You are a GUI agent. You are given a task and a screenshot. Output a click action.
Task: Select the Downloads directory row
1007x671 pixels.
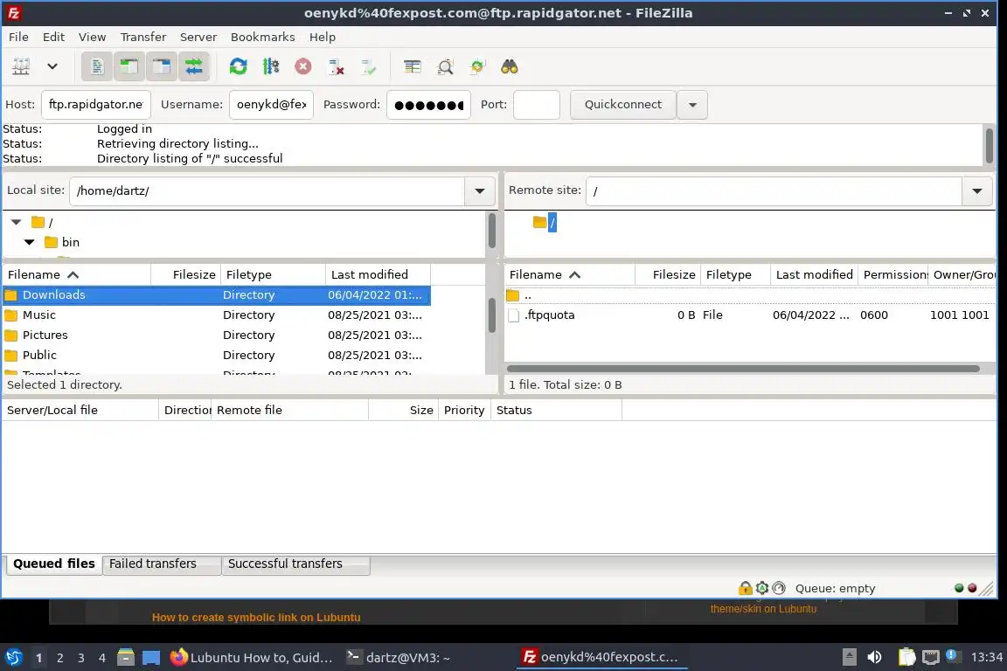pos(217,294)
